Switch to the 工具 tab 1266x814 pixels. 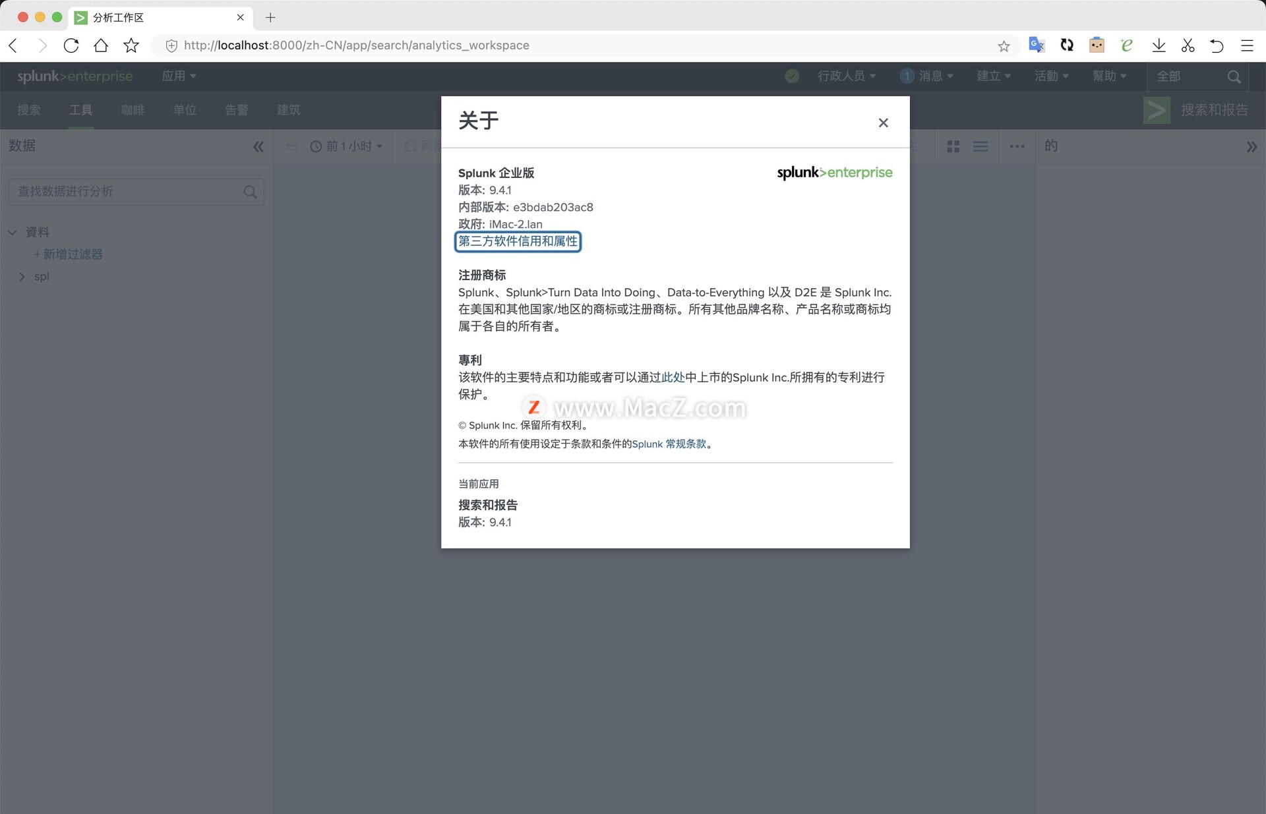tap(80, 110)
